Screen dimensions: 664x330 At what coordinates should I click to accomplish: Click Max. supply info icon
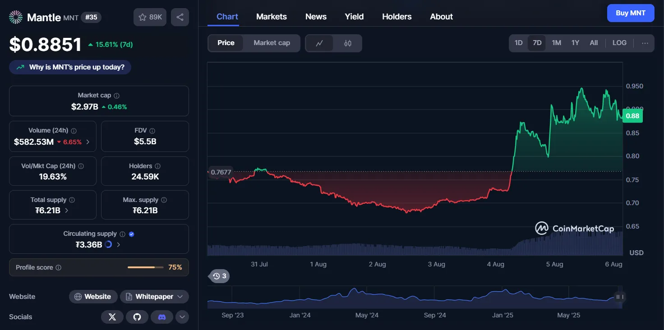coord(164,200)
